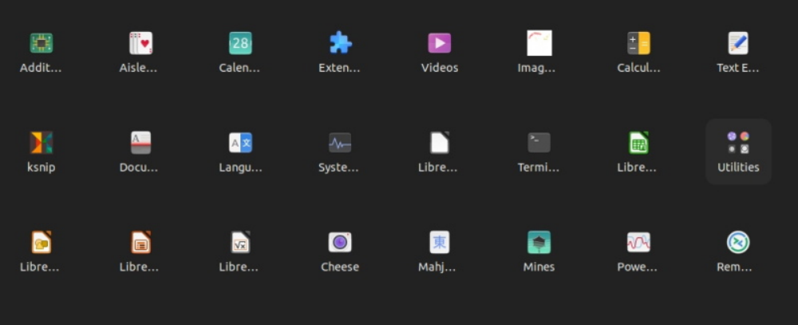This screenshot has width=798, height=325.
Task: Open Power Statistics app
Action: click(x=638, y=242)
